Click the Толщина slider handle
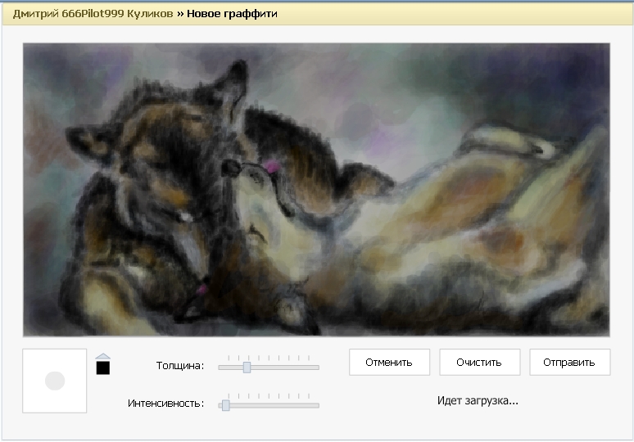Image resolution: width=634 pixels, height=442 pixels. click(x=247, y=368)
